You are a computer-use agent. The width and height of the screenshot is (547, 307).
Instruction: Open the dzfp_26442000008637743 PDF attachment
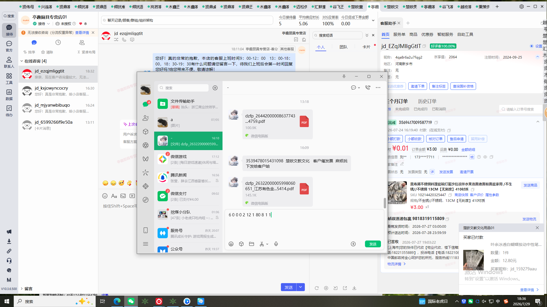click(x=277, y=124)
